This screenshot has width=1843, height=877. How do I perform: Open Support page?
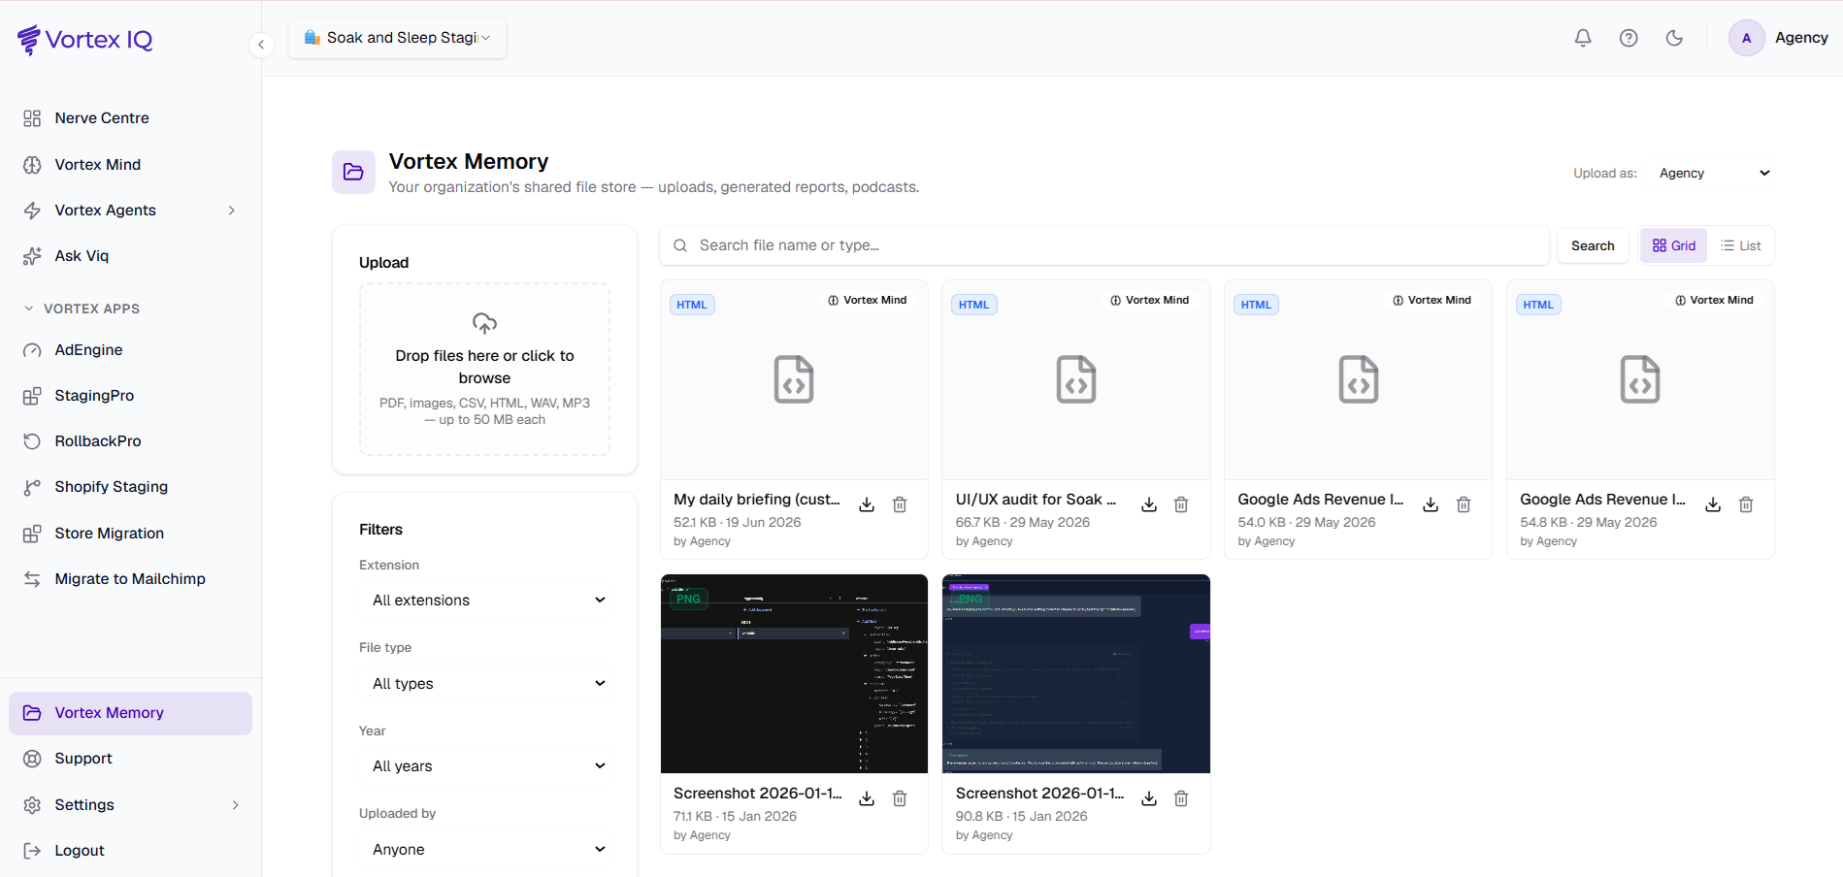coord(131,759)
